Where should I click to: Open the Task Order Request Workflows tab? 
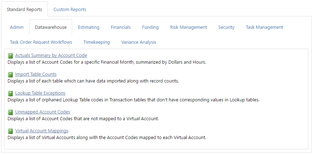(x=41, y=42)
